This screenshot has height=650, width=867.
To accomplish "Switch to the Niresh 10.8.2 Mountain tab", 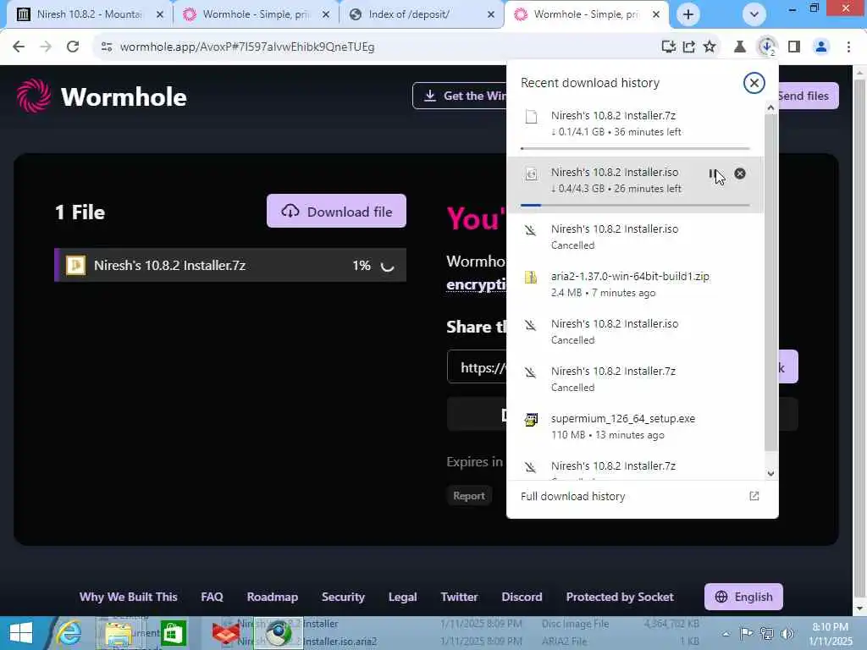I will tap(90, 14).
